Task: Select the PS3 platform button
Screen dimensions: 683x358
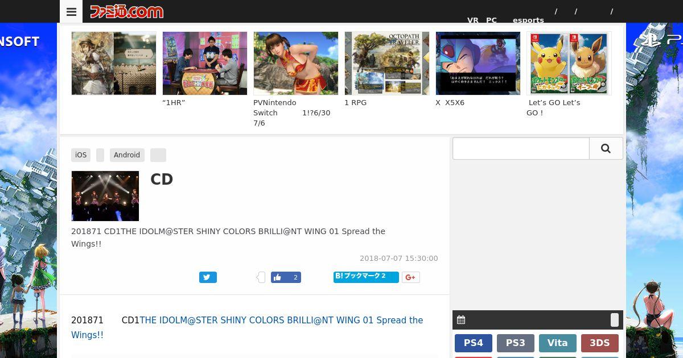Action: (516, 343)
